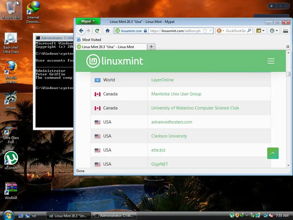Click the linuxmint.com site identity badge
Image resolution: width=293 pixels, height=220 pixels.
(131, 31)
